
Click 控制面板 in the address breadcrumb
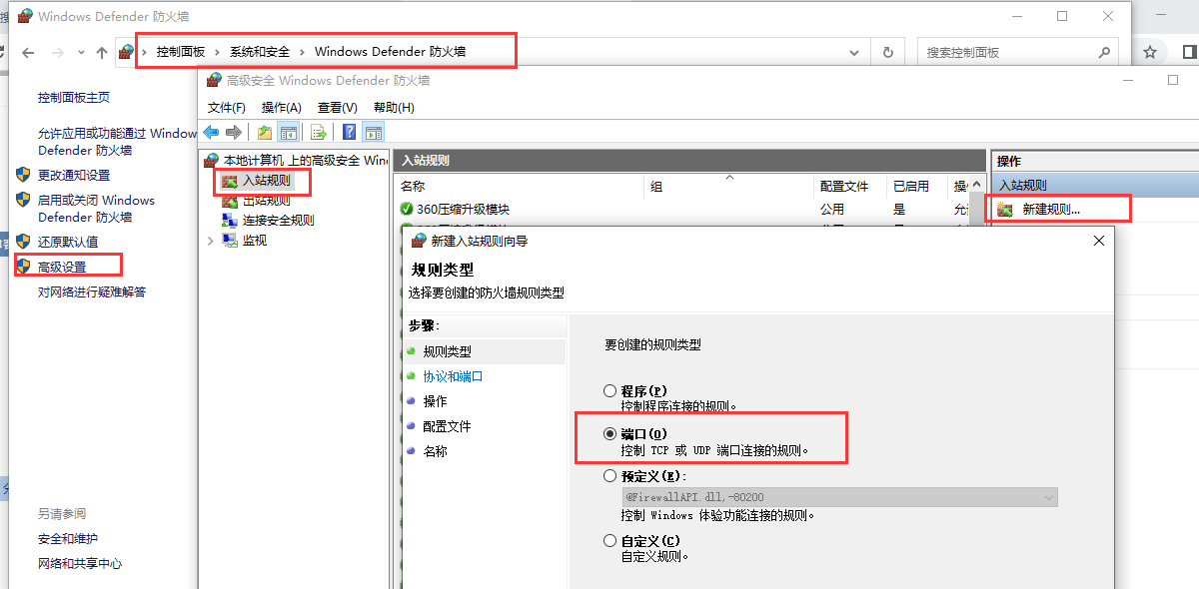click(x=181, y=52)
